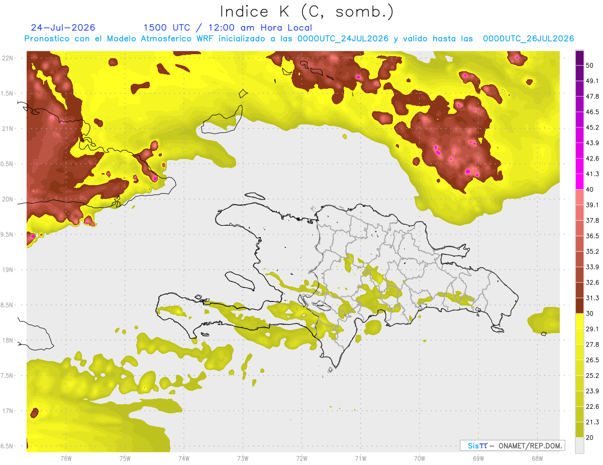Viewport: 603px width, 465px height.
Task: Click the colorbar value '37.8'
Action: tap(592, 220)
